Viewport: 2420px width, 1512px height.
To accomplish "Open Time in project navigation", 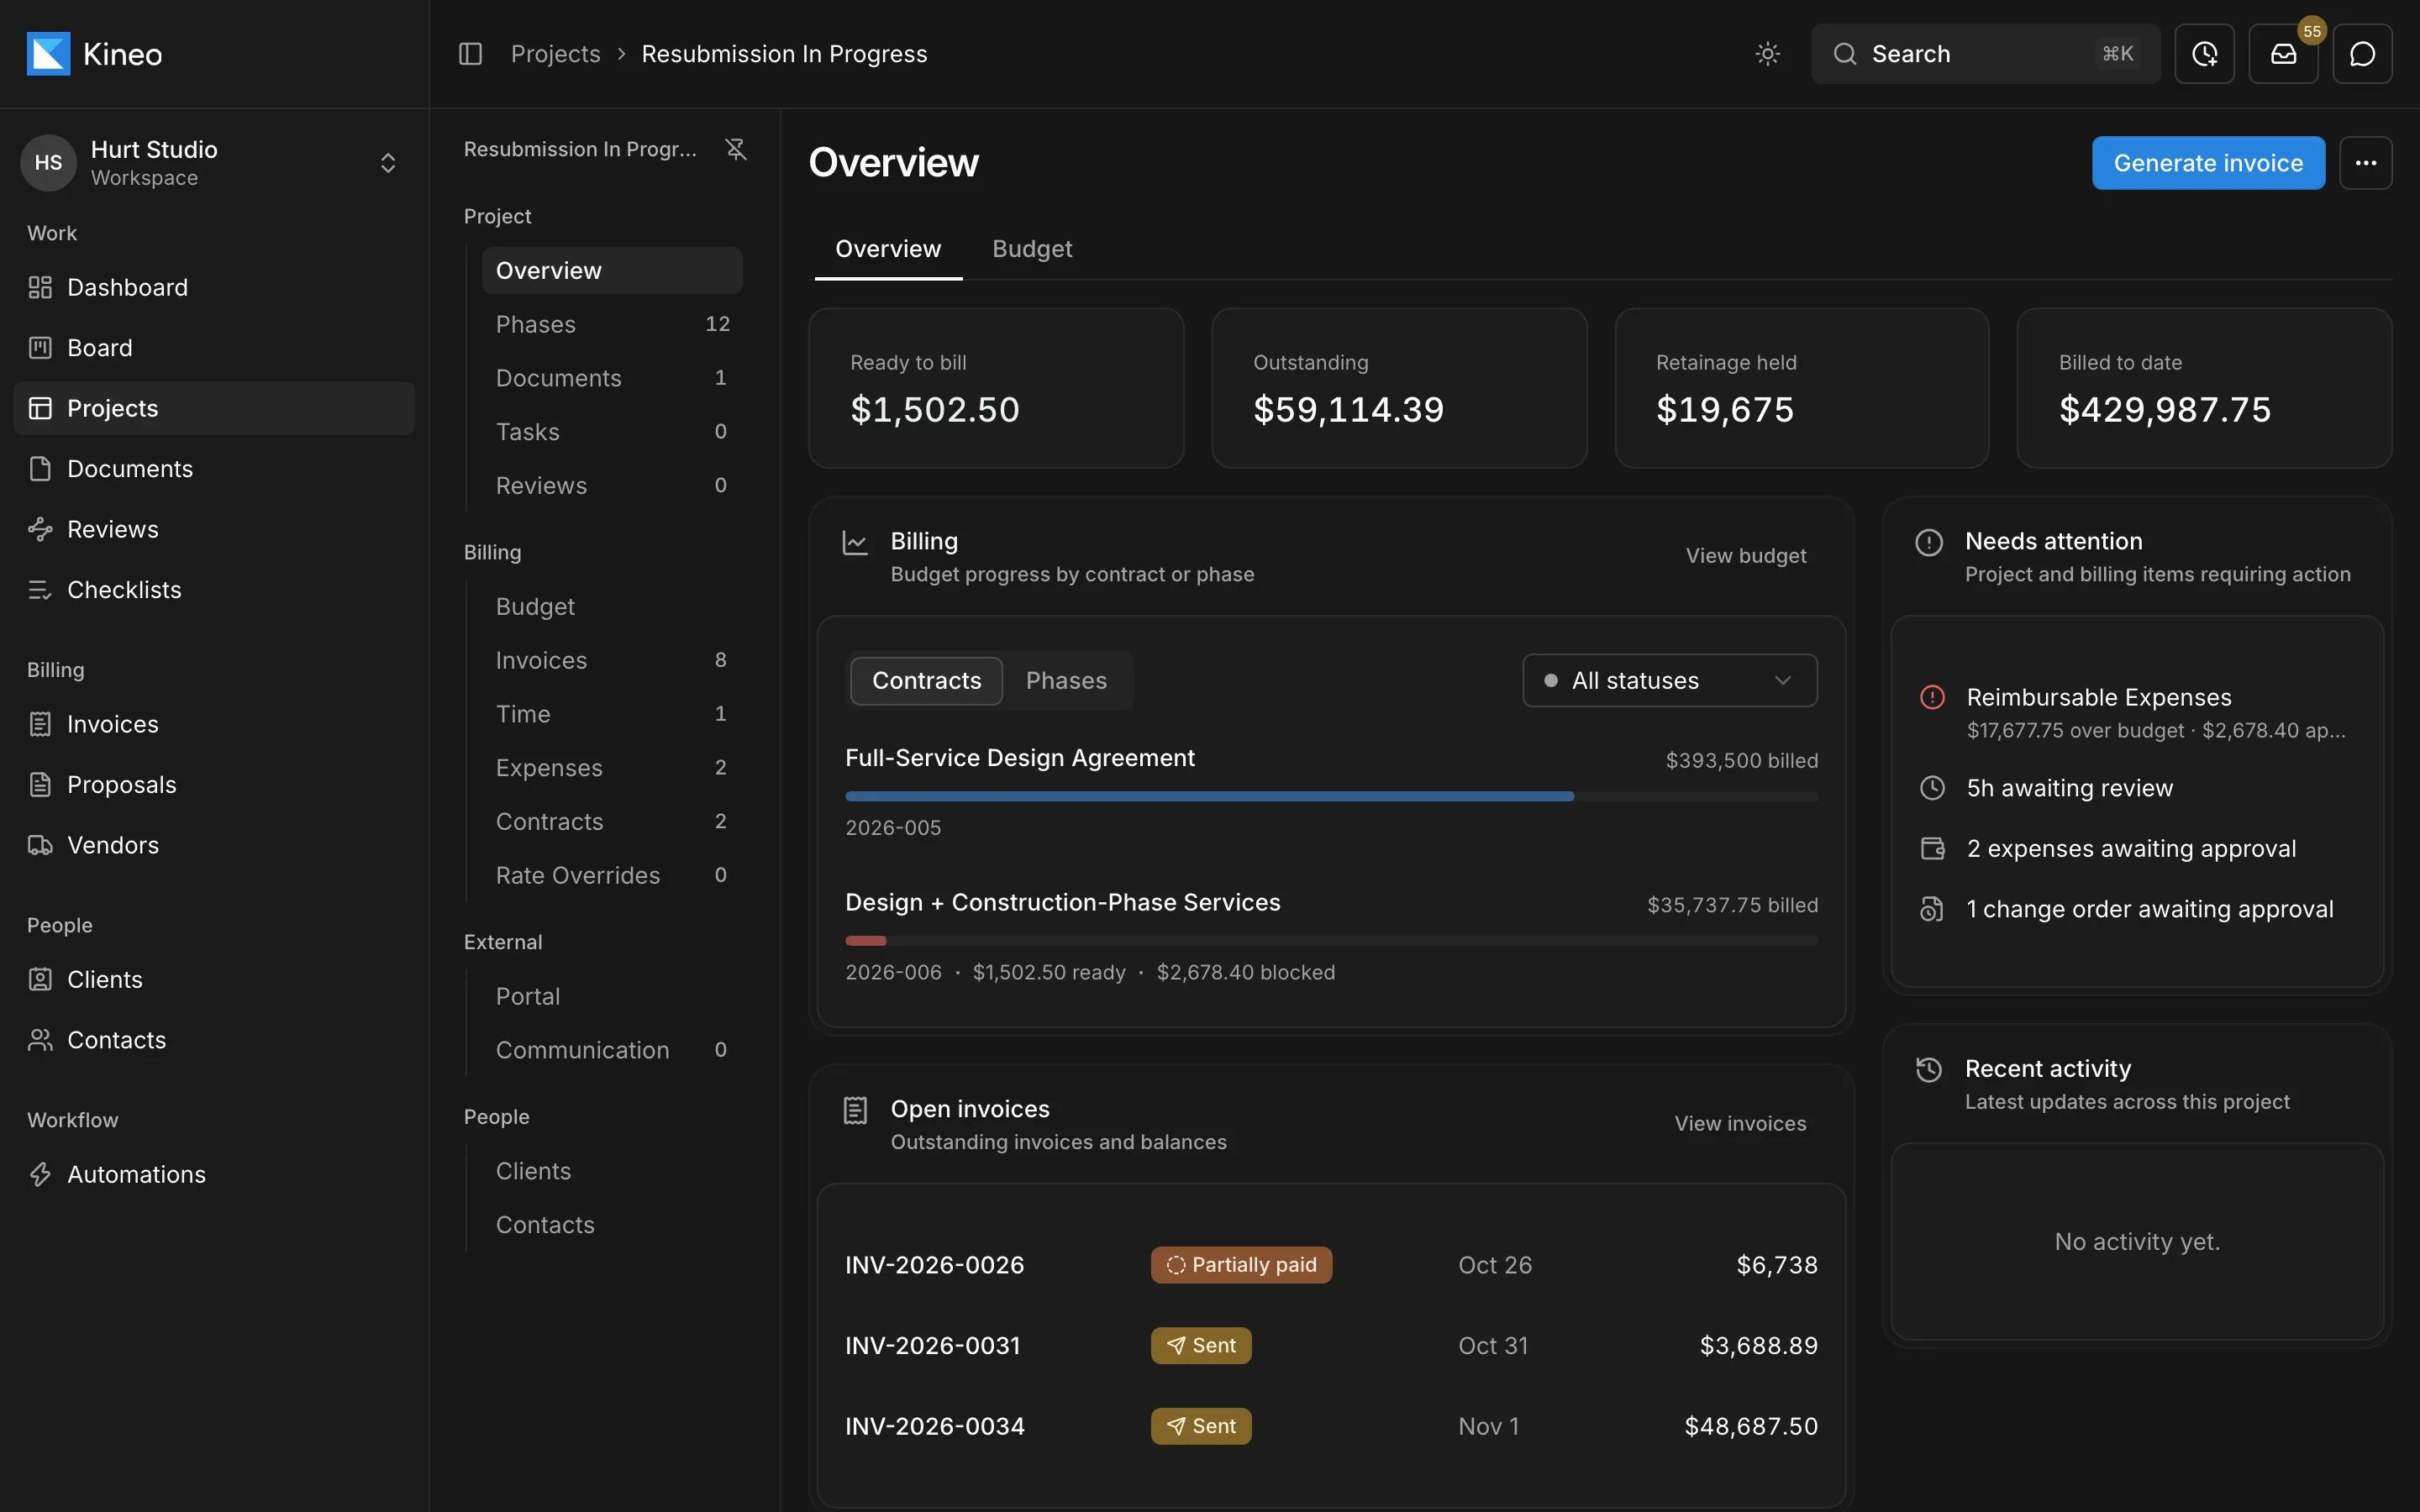I will pyautogui.click(x=612, y=714).
